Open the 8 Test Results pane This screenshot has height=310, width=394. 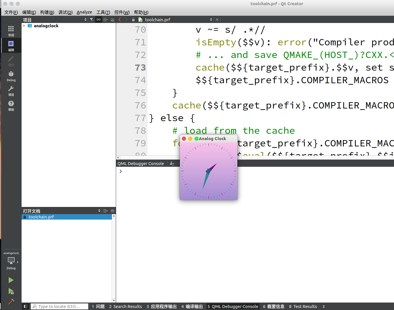pyautogui.click(x=303, y=306)
